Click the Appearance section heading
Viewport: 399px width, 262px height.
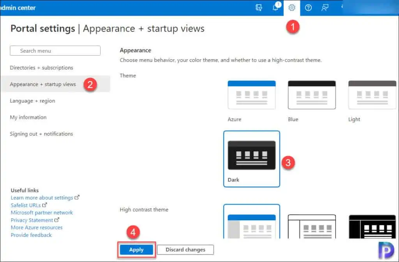tap(135, 50)
